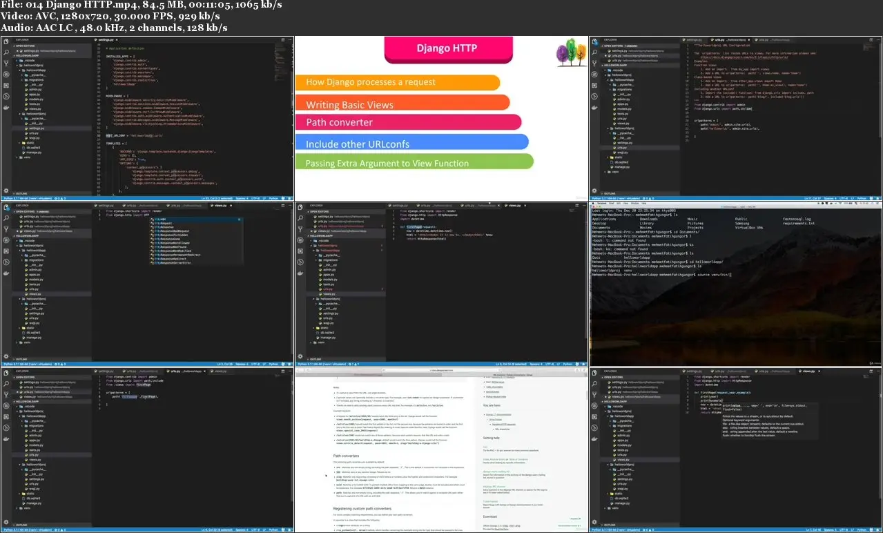Screen dimensions: 883x533
Task: Click UTF-8 encoding in datetime.now views.py frame
Action: pos(550,365)
